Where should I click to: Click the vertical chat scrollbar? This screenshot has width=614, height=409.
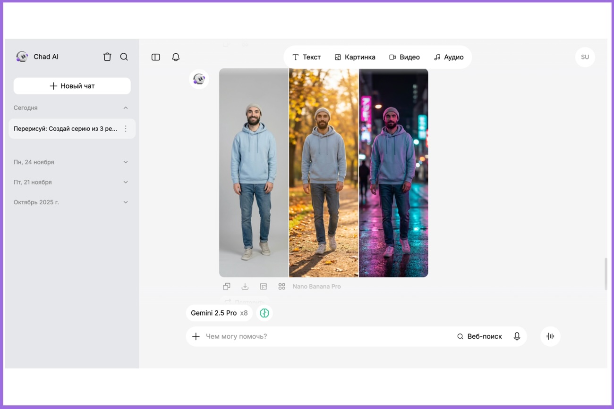click(606, 274)
